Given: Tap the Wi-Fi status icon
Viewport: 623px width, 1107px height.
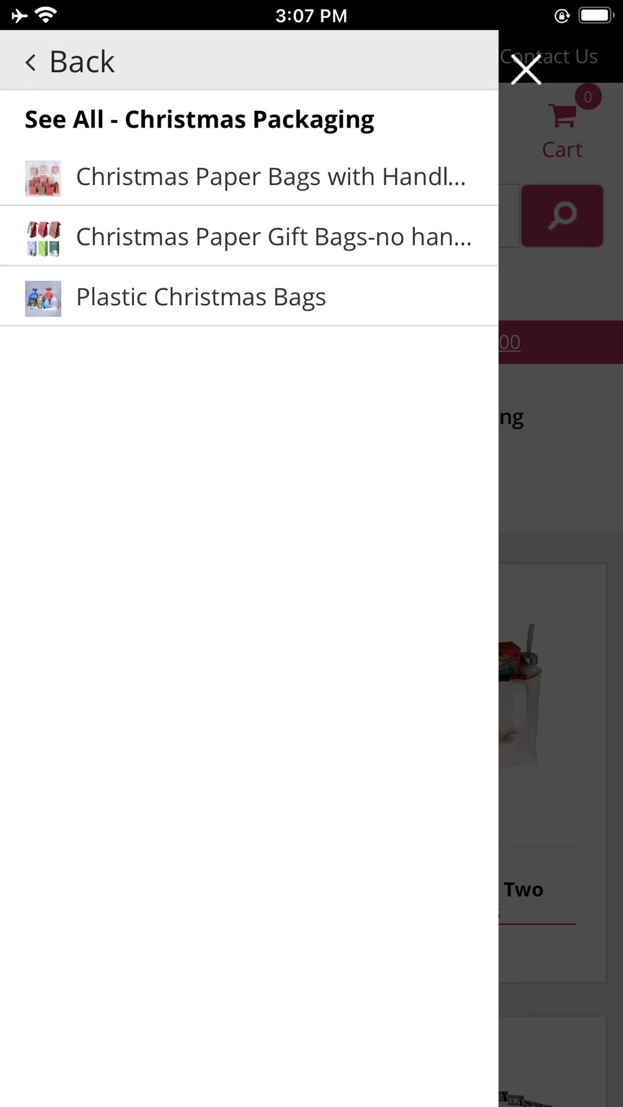Looking at the screenshot, I should click(x=46, y=15).
